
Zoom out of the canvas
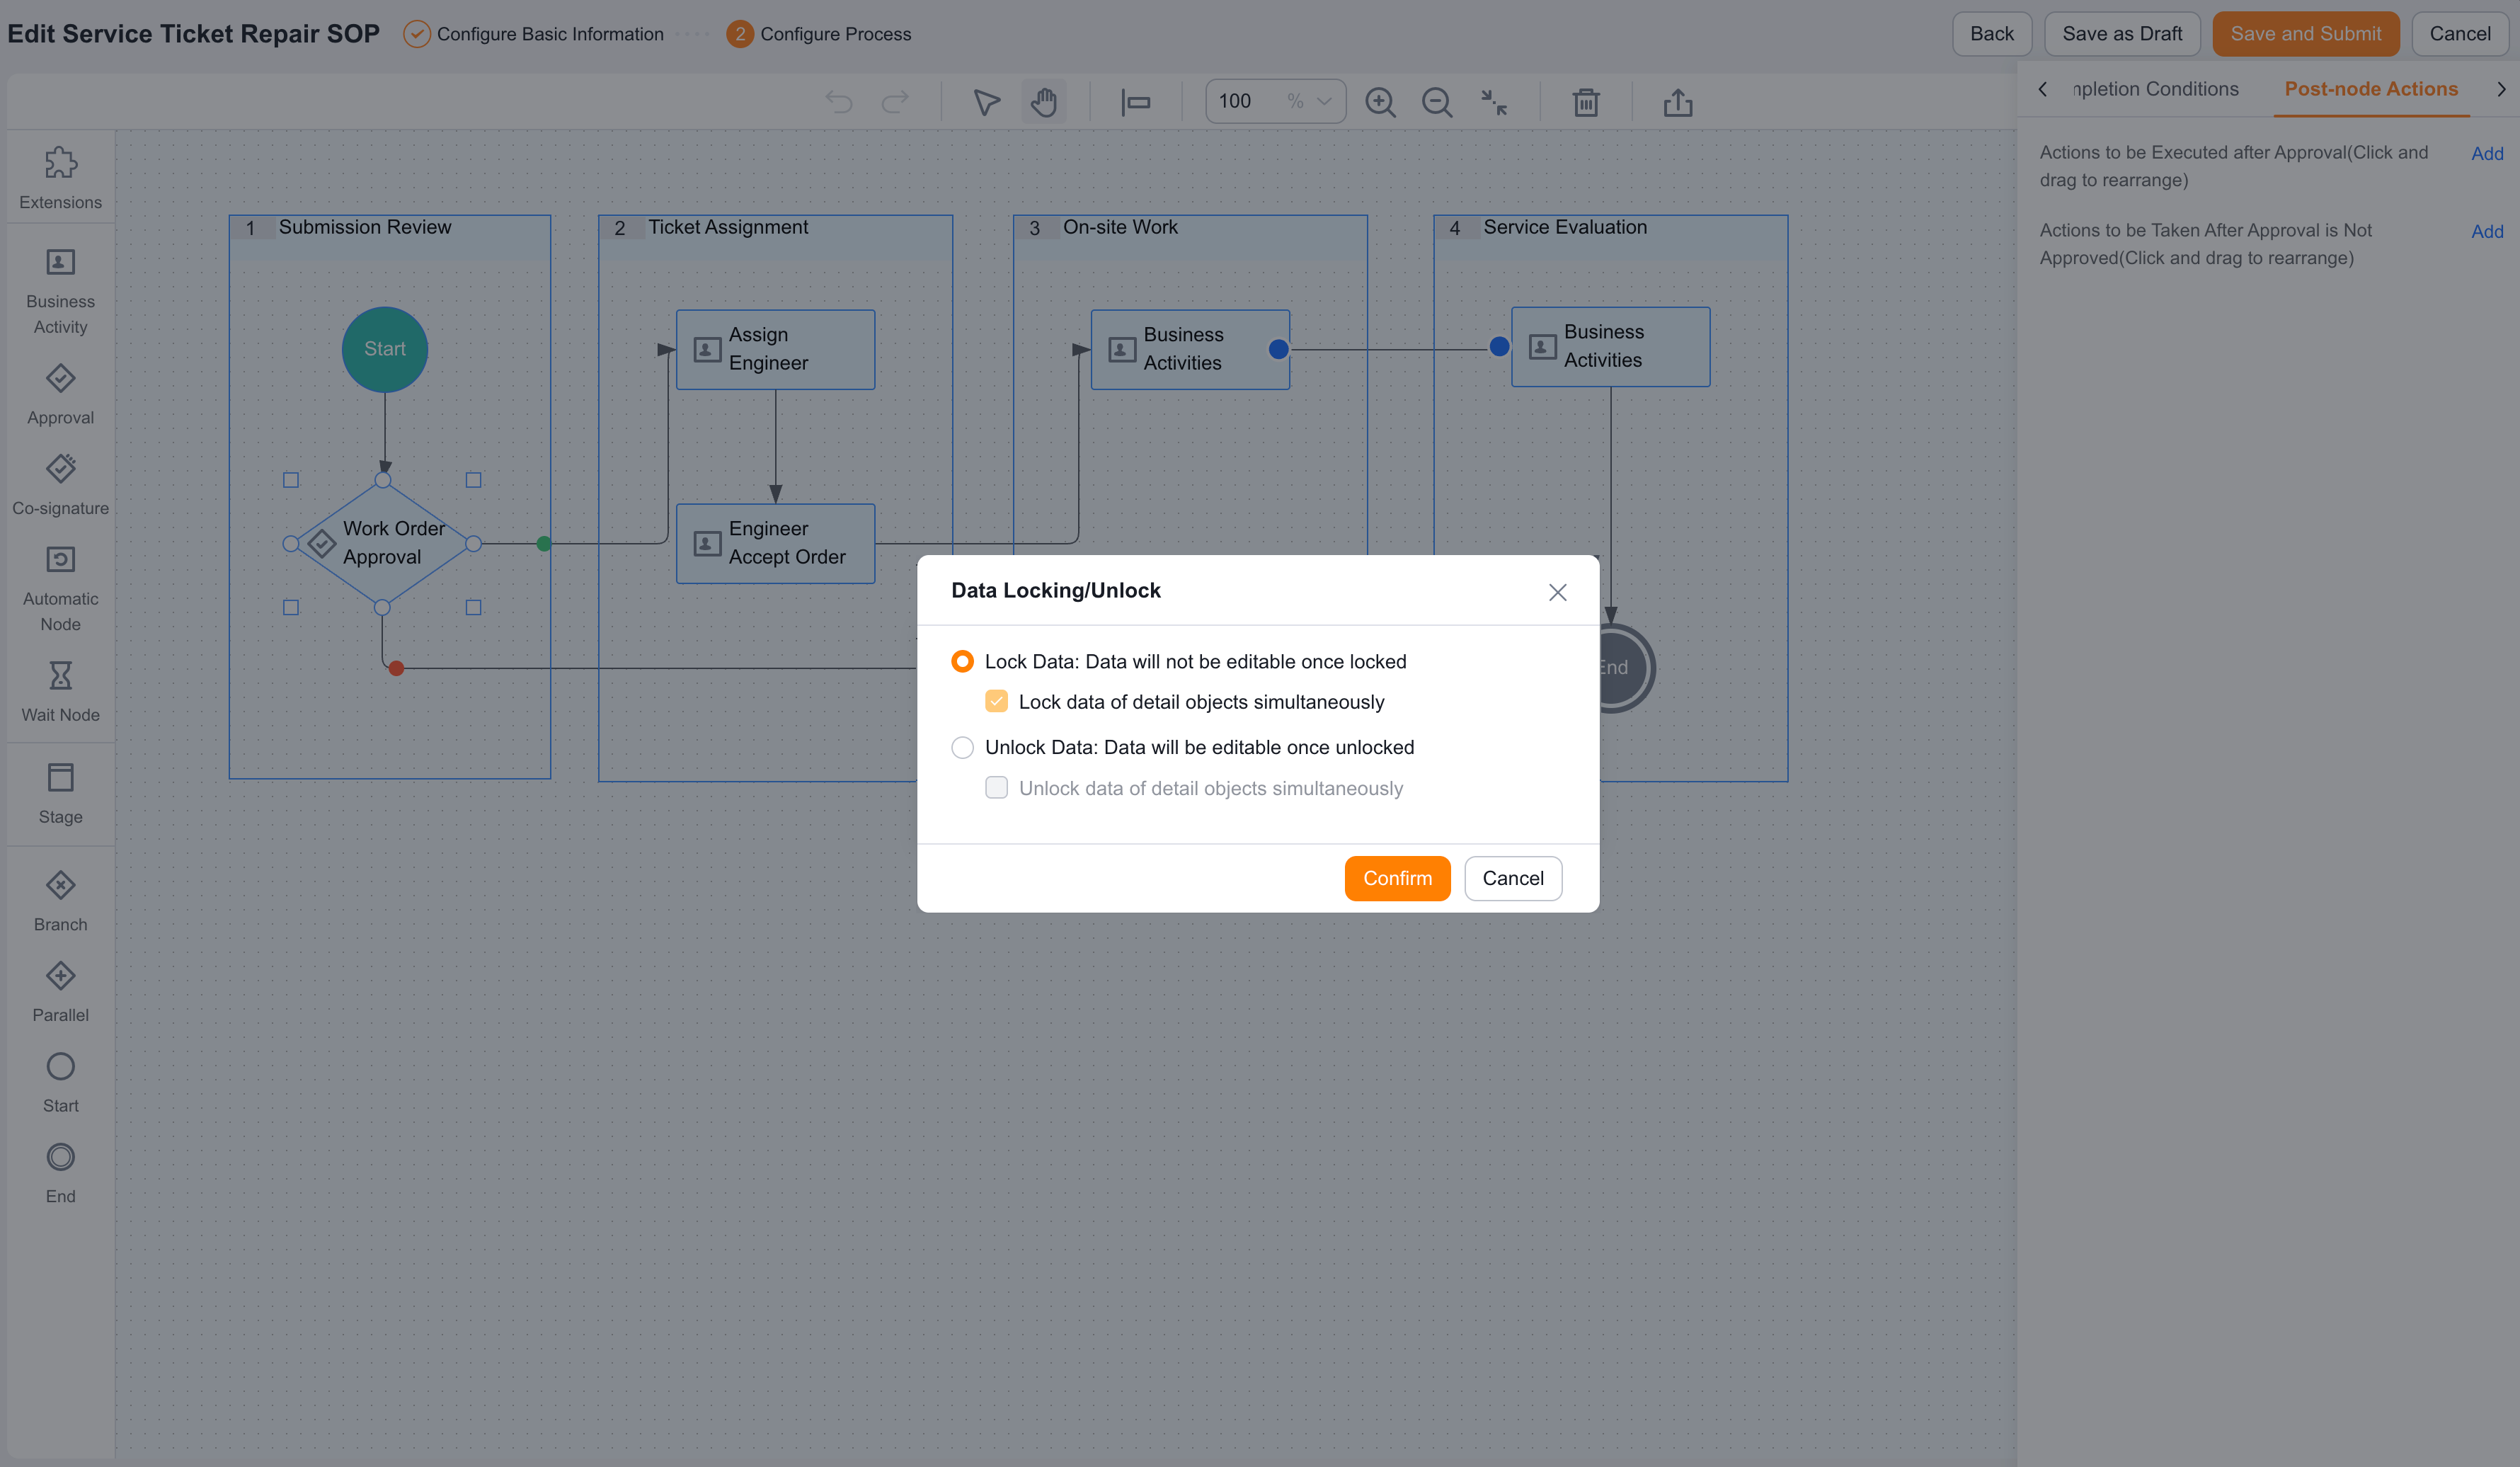(1437, 102)
